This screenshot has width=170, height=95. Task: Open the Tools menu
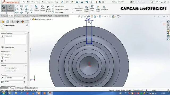44,2
